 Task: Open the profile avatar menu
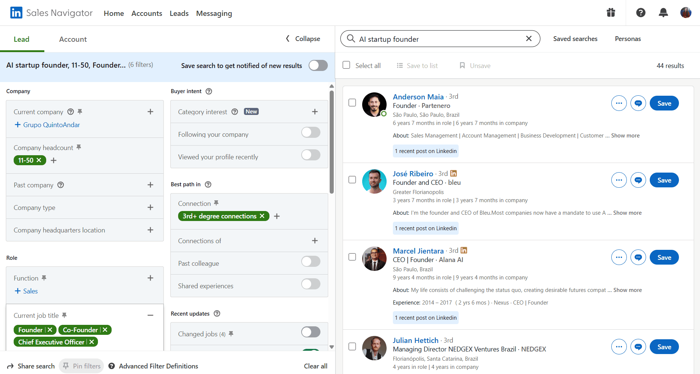click(686, 13)
